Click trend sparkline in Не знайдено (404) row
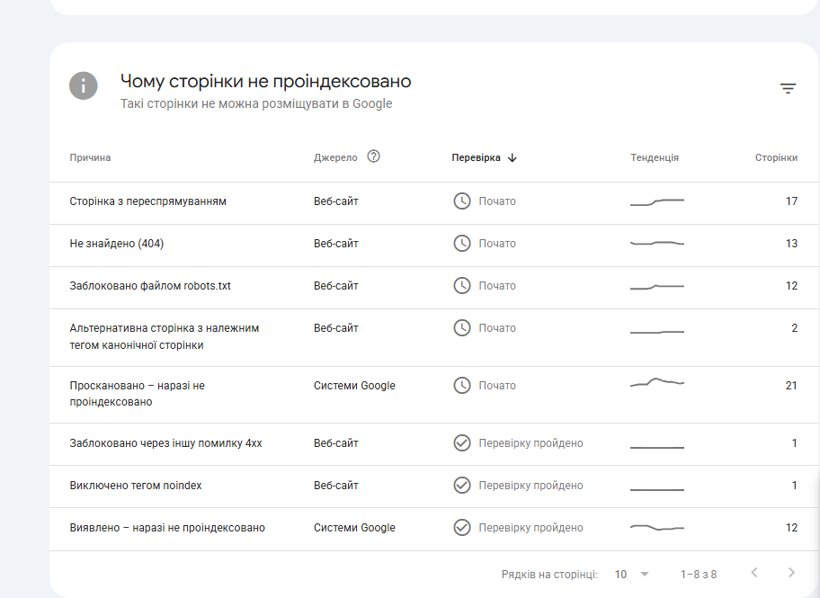 [x=657, y=244]
